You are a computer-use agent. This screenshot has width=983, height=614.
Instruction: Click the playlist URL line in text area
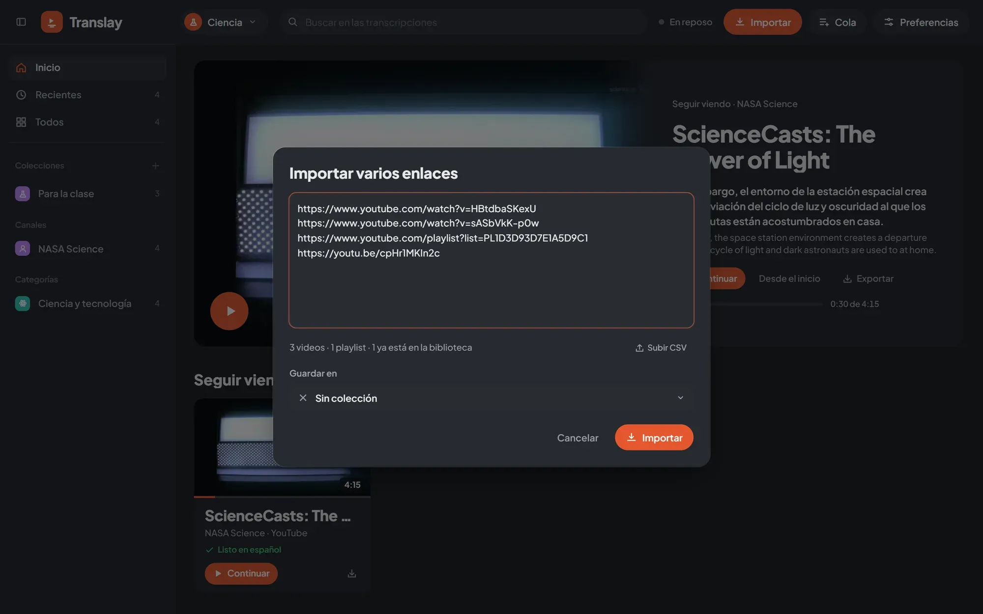[442, 238]
